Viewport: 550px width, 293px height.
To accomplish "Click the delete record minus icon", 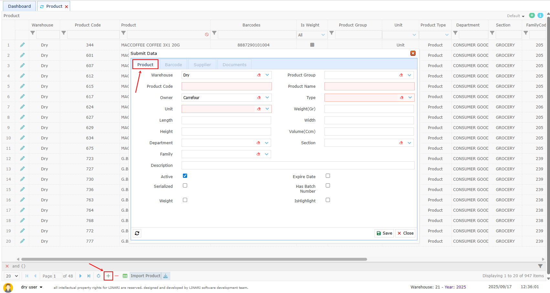I will 117,276.
